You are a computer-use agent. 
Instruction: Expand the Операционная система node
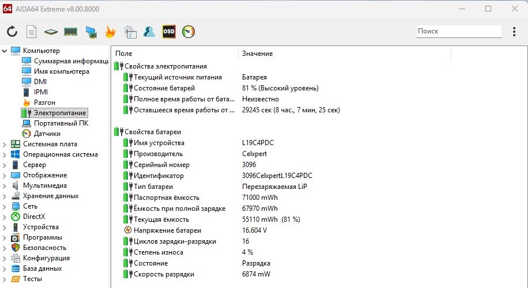[5, 155]
